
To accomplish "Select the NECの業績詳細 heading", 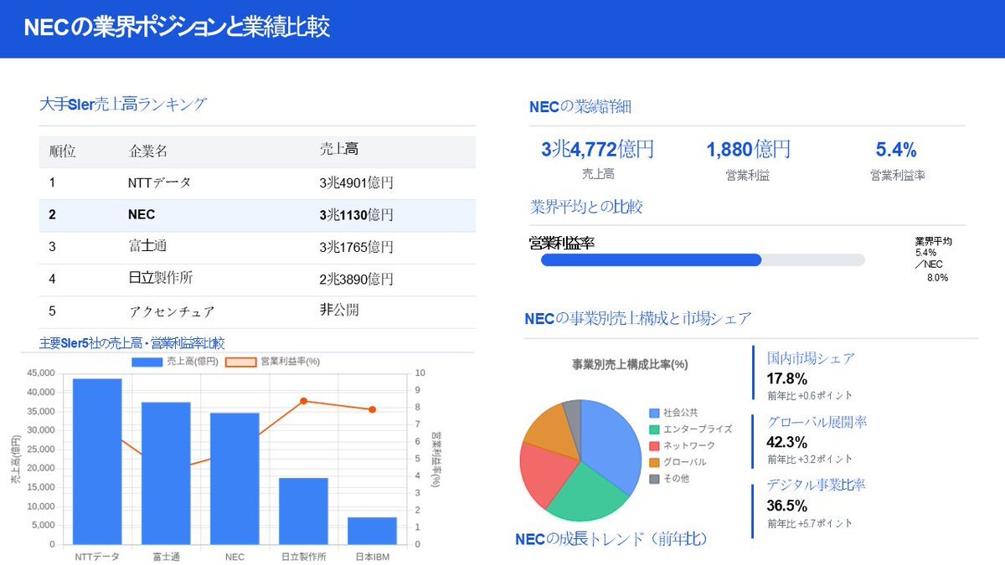I will [580, 106].
